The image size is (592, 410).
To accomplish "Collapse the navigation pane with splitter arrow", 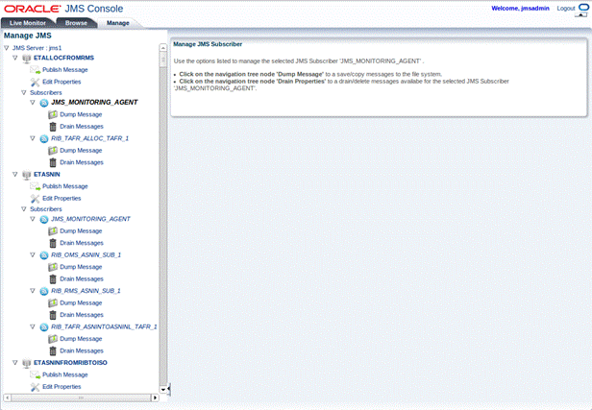I will (169, 389).
